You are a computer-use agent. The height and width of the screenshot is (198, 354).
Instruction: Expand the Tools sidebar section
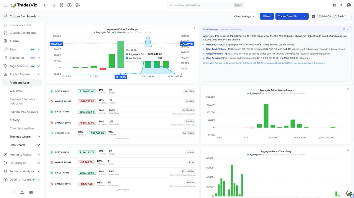tap(39, 49)
